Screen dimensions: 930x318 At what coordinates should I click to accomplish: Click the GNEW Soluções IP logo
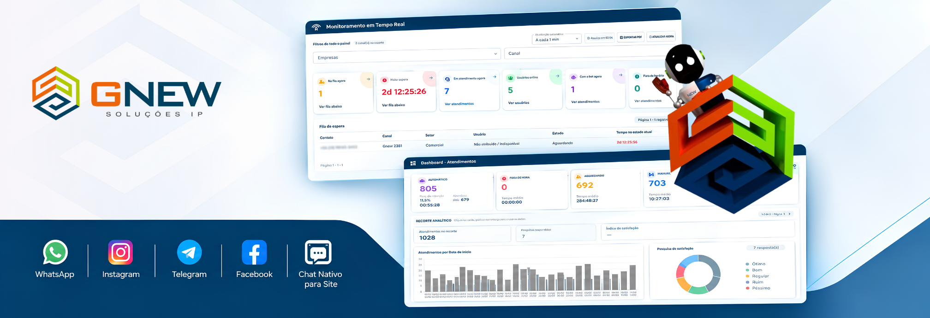tap(126, 93)
